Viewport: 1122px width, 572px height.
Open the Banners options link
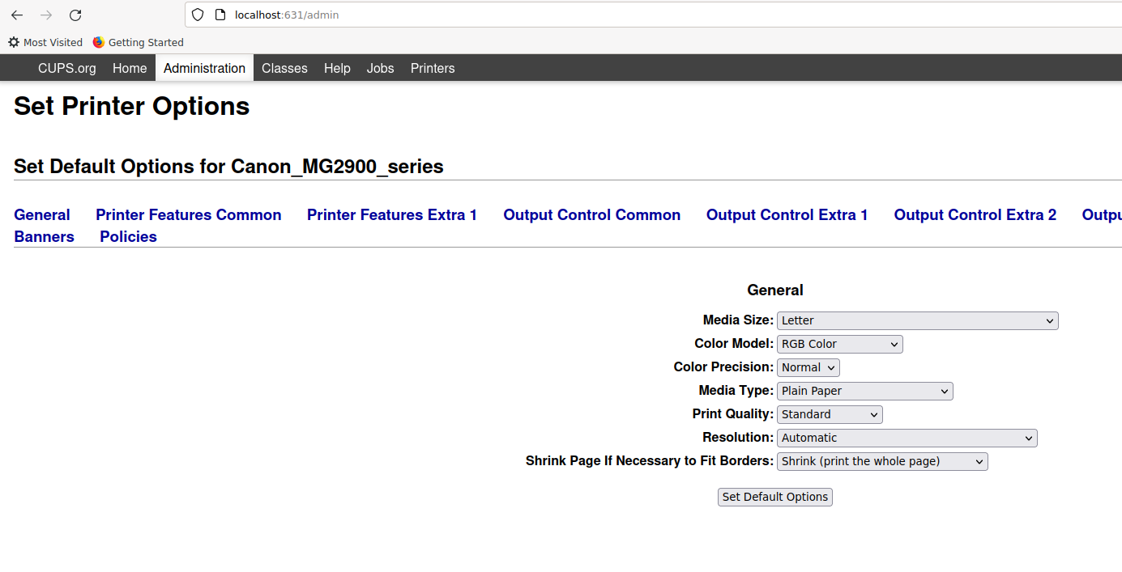(x=45, y=236)
